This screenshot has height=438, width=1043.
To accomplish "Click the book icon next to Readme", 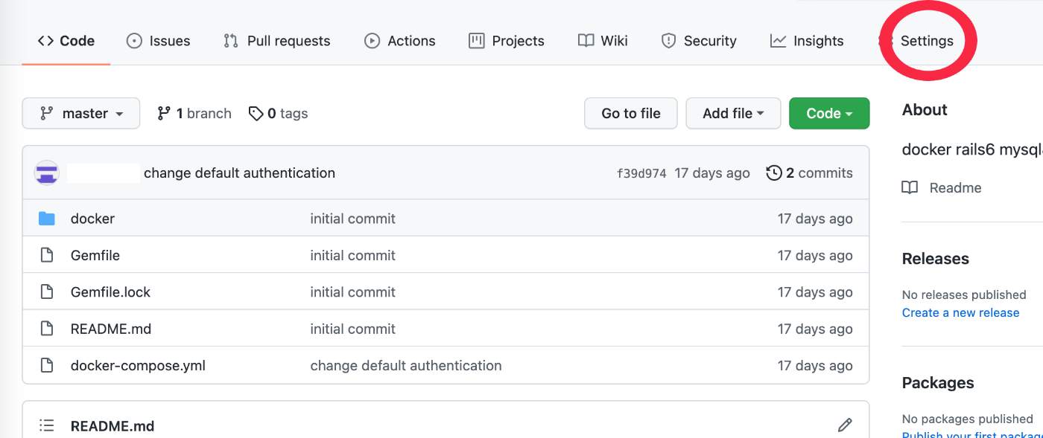I will pos(910,187).
